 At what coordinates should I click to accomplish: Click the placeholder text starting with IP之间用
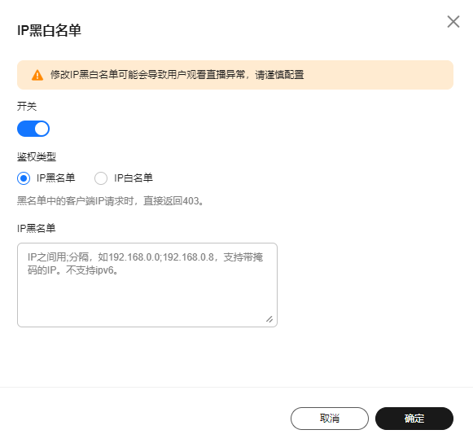(x=146, y=264)
